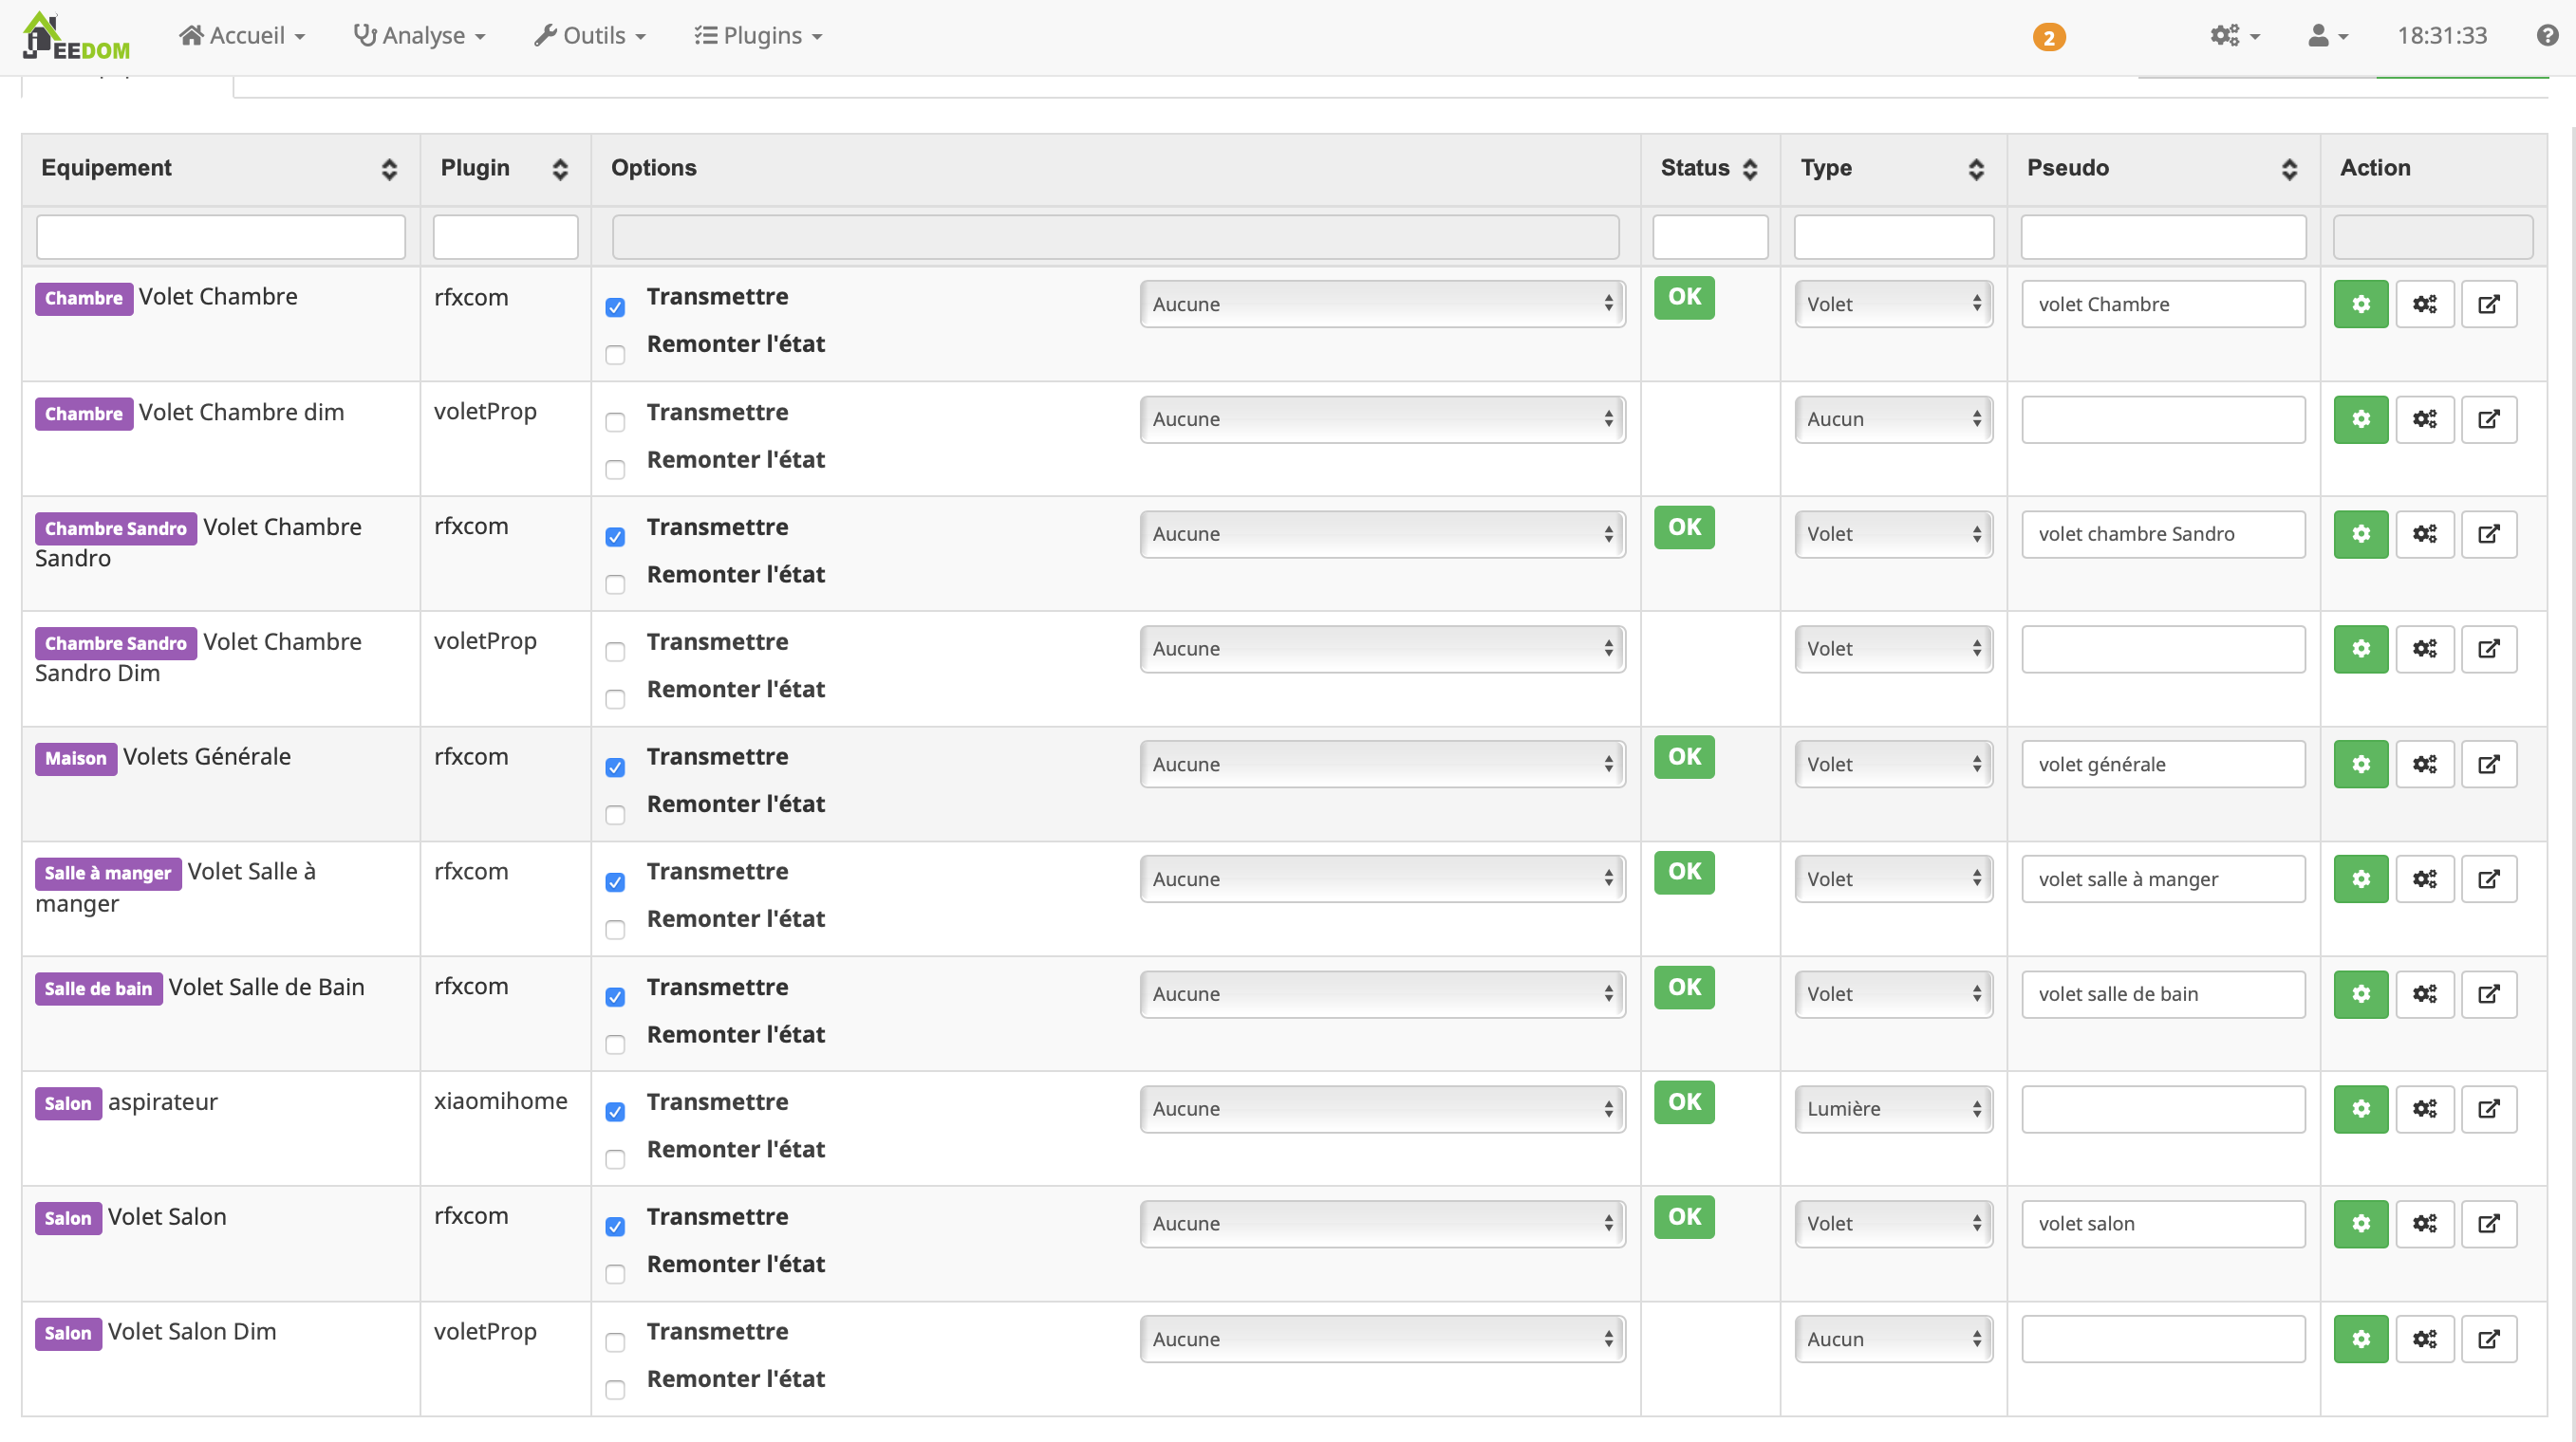Open the Analyse menu

pyautogui.click(x=419, y=36)
